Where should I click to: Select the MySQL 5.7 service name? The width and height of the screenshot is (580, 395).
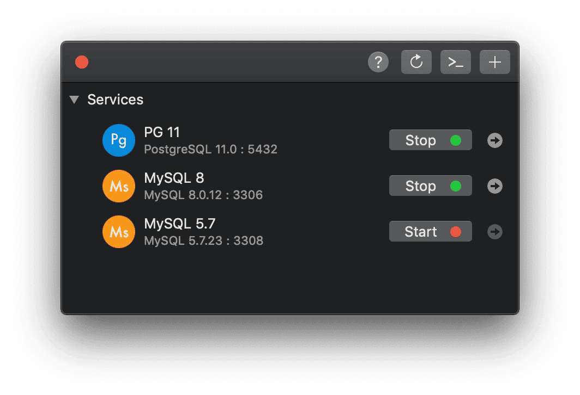click(x=180, y=224)
